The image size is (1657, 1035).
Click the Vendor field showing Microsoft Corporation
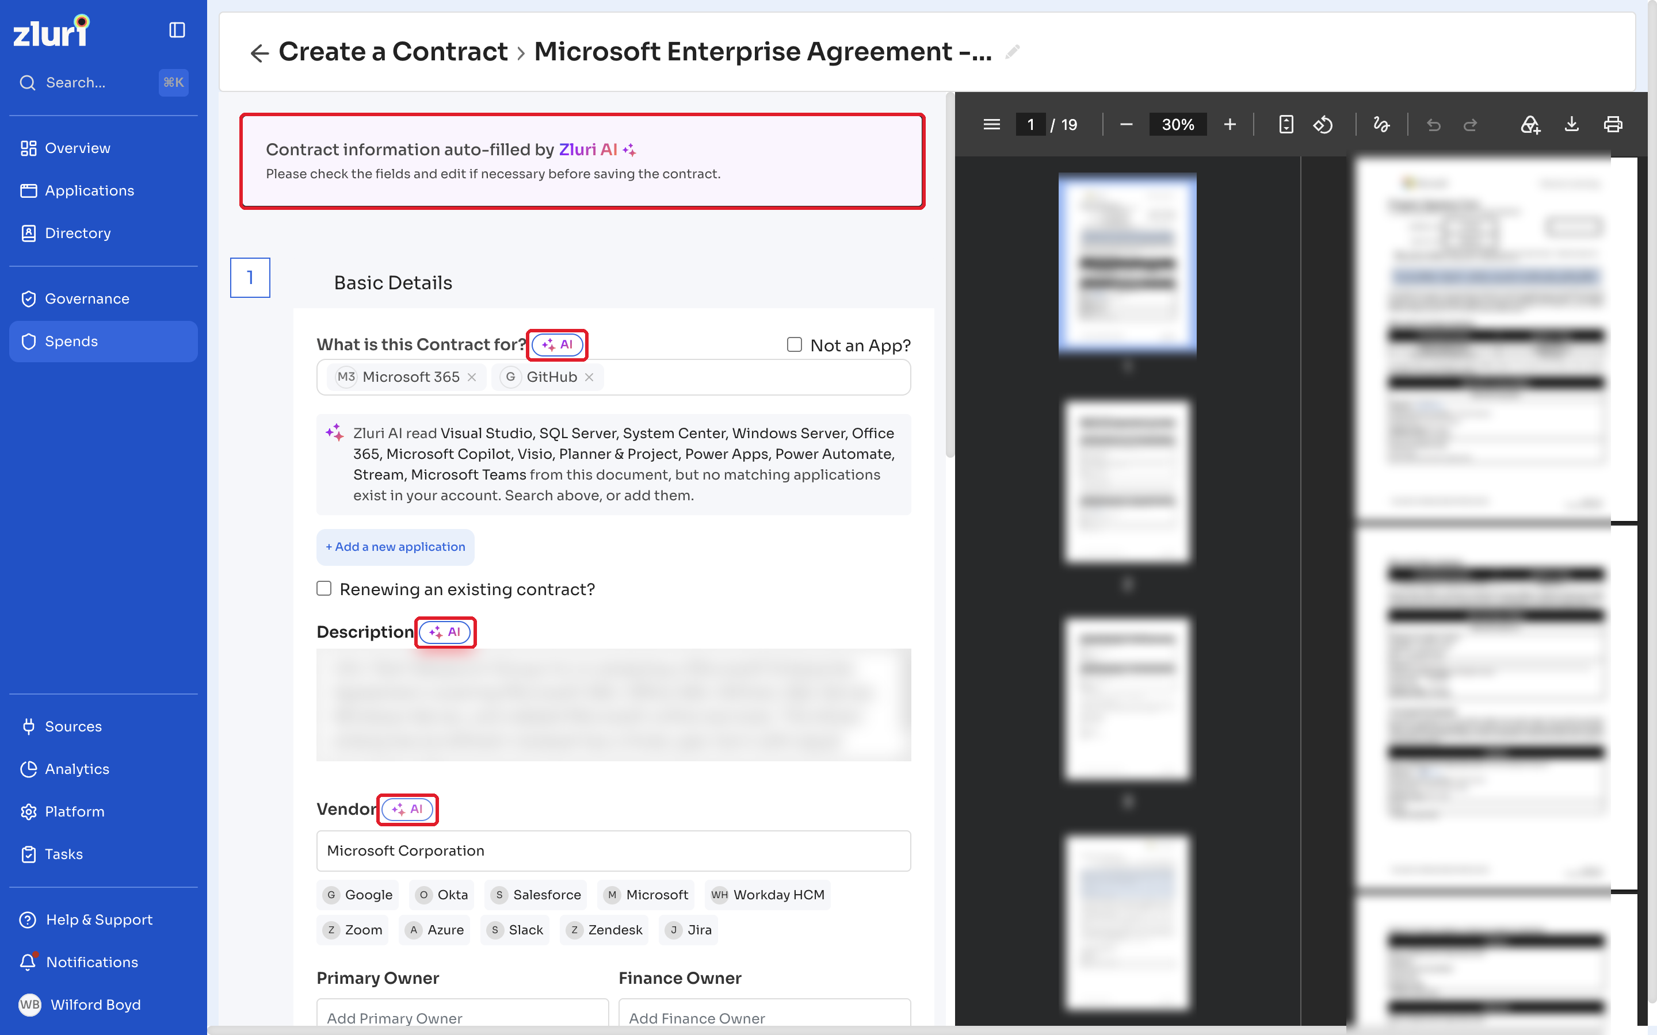(x=613, y=851)
